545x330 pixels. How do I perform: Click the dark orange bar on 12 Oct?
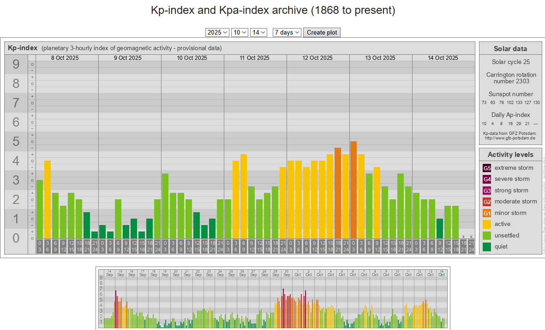coord(338,193)
